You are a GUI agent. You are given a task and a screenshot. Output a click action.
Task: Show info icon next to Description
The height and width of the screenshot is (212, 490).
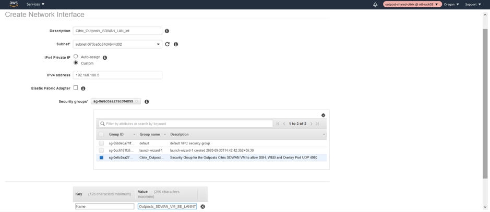[x=167, y=31]
